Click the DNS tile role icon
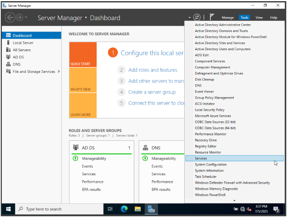The image size is (287, 217). click(x=146, y=148)
